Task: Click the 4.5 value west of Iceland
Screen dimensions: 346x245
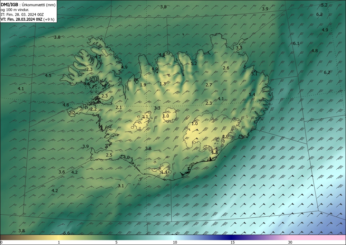Action: click(48, 76)
